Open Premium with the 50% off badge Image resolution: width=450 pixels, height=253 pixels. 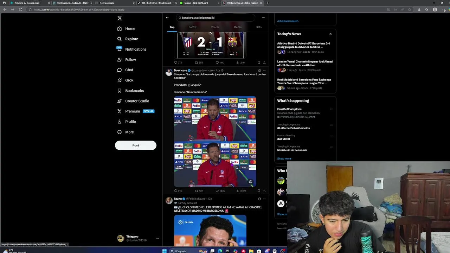[x=135, y=111]
